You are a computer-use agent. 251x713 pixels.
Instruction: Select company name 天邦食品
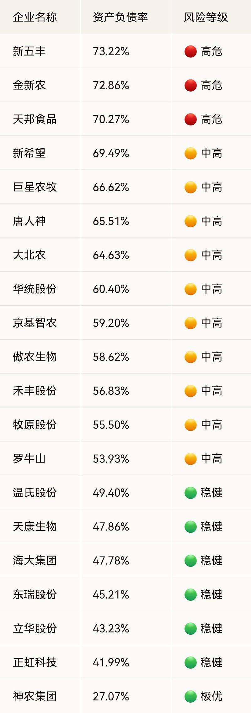(35, 119)
